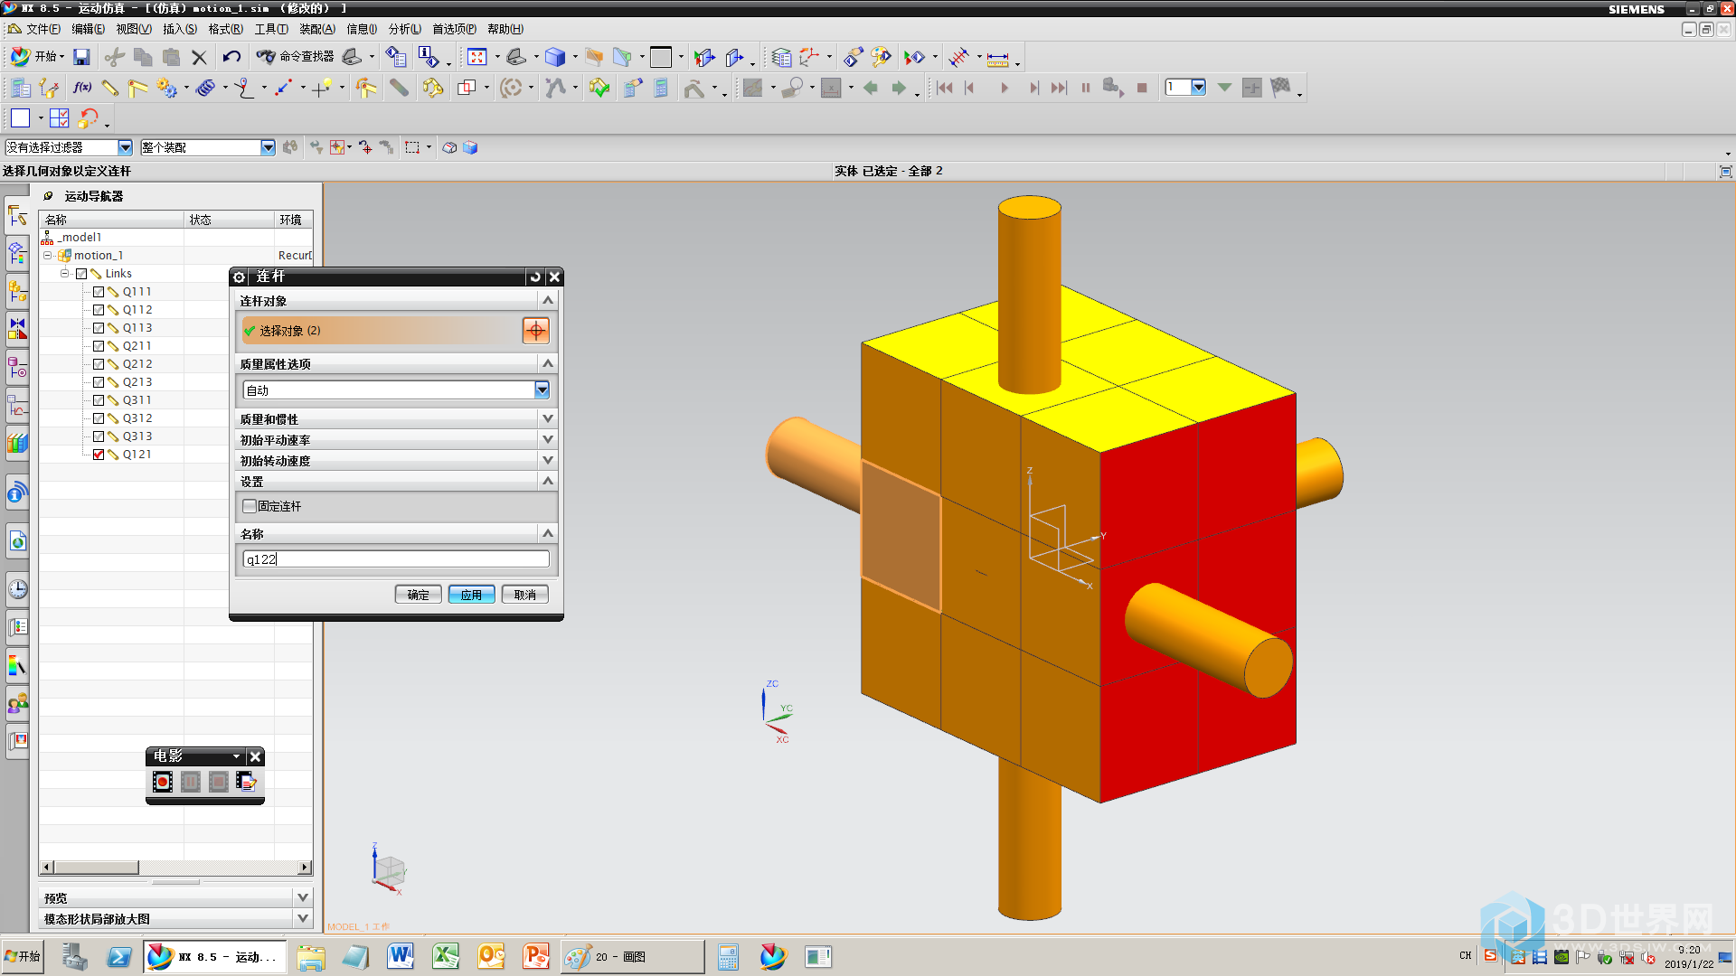Collapse the motion_1 tree node

click(x=48, y=256)
